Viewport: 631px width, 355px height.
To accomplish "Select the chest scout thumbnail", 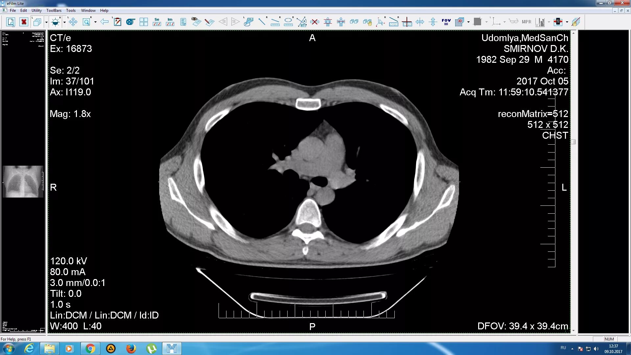I will (23, 181).
